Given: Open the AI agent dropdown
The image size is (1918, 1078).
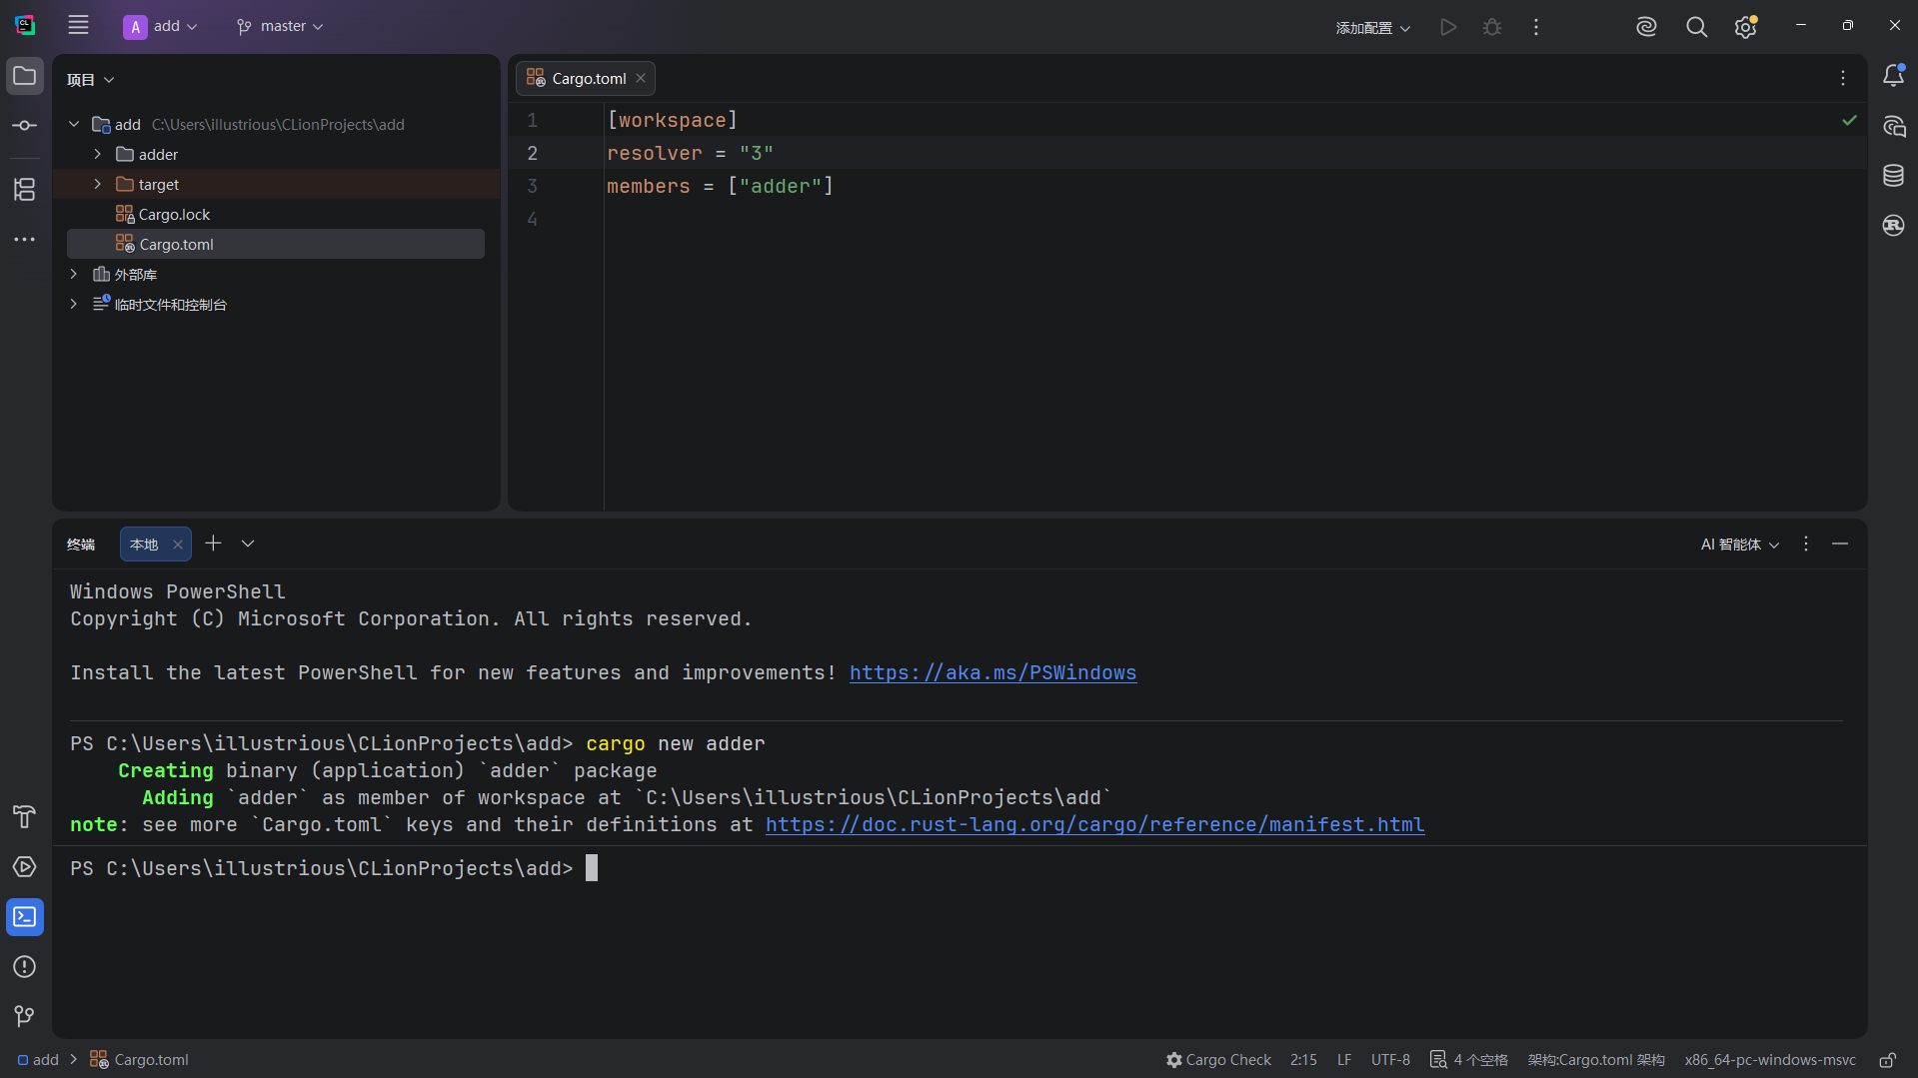Looking at the screenshot, I should click(x=1740, y=544).
